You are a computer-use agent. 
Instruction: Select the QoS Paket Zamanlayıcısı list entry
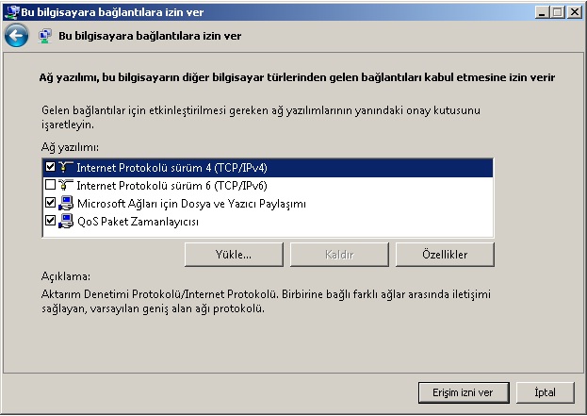tap(268, 222)
